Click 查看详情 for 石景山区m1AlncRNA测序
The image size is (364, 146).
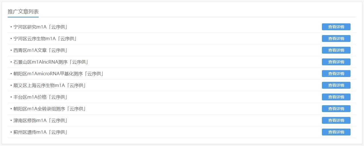(336, 62)
